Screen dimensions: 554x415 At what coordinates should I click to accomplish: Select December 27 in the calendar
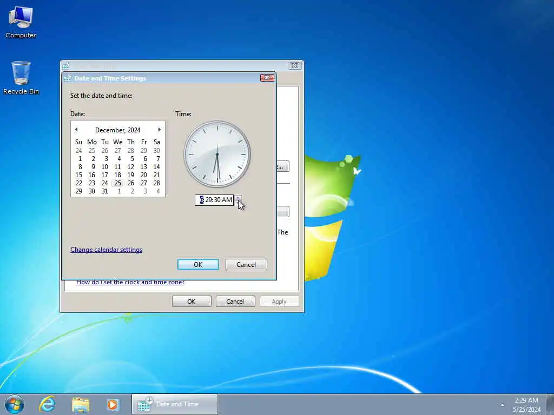coord(143,183)
